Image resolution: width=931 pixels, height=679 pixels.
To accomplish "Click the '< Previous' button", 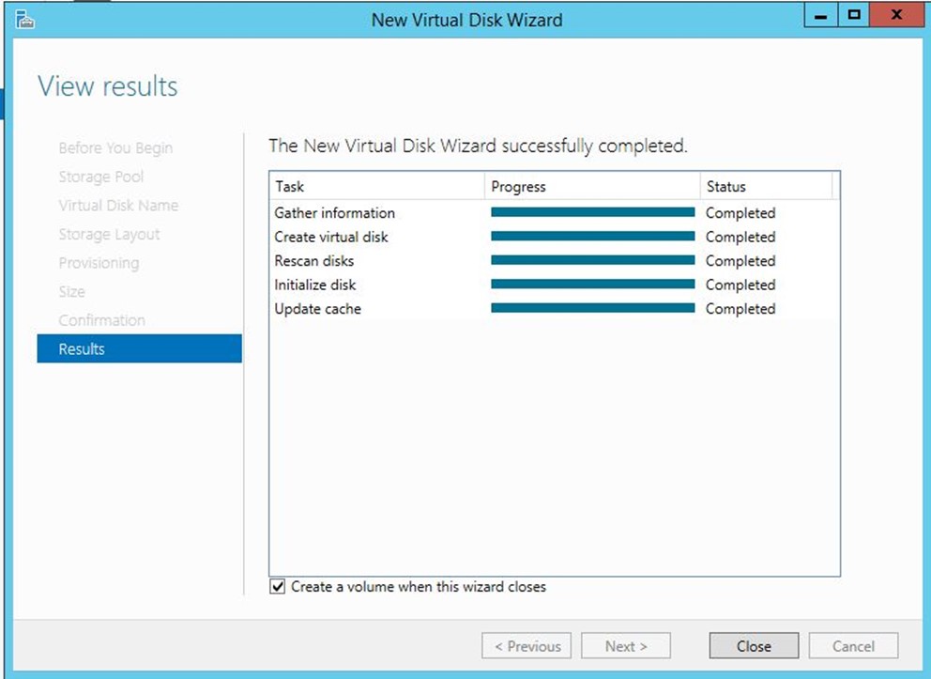I will coord(527,646).
